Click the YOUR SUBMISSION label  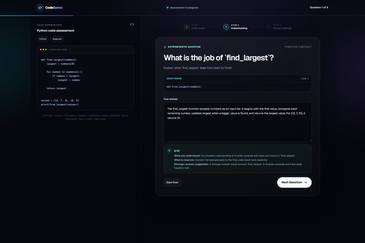49,25
